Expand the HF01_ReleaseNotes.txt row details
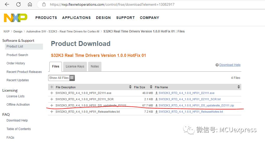 [x=52, y=112]
